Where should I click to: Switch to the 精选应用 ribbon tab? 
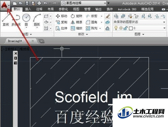click(147, 9)
